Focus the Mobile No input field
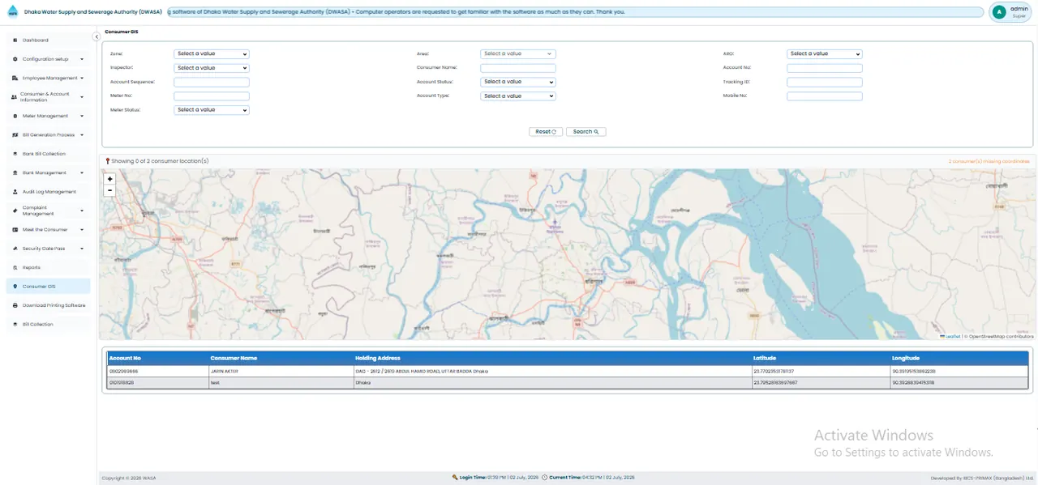The width and height of the screenshot is (1038, 485). [825, 96]
